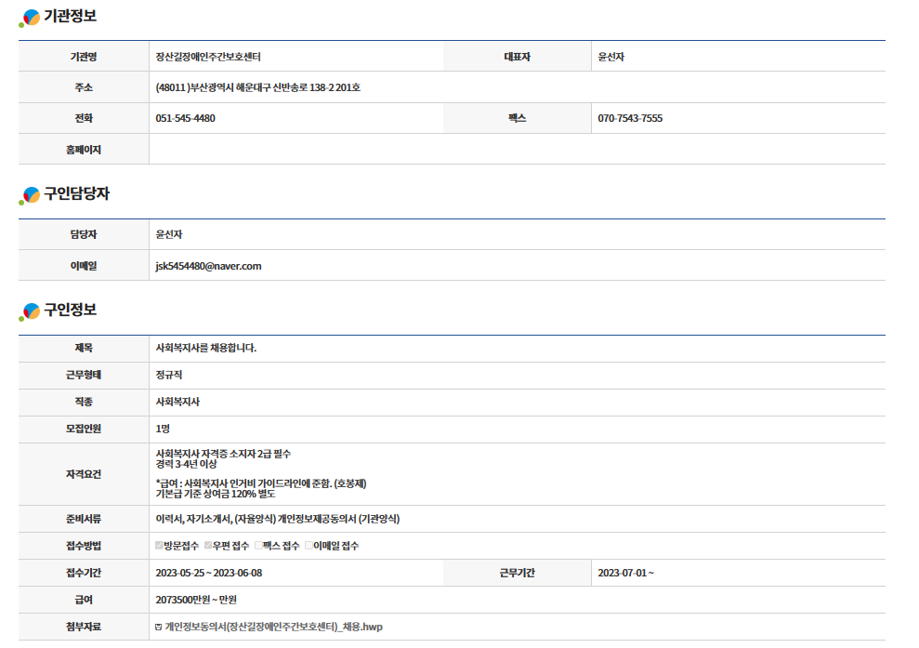Click the 기관정보 section header icon
The height and width of the screenshot is (648, 919).
[x=31, y=18]
